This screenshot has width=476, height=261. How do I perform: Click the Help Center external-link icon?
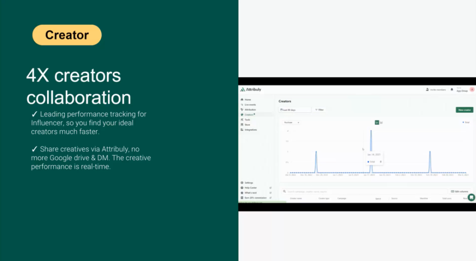click(270, 188)
